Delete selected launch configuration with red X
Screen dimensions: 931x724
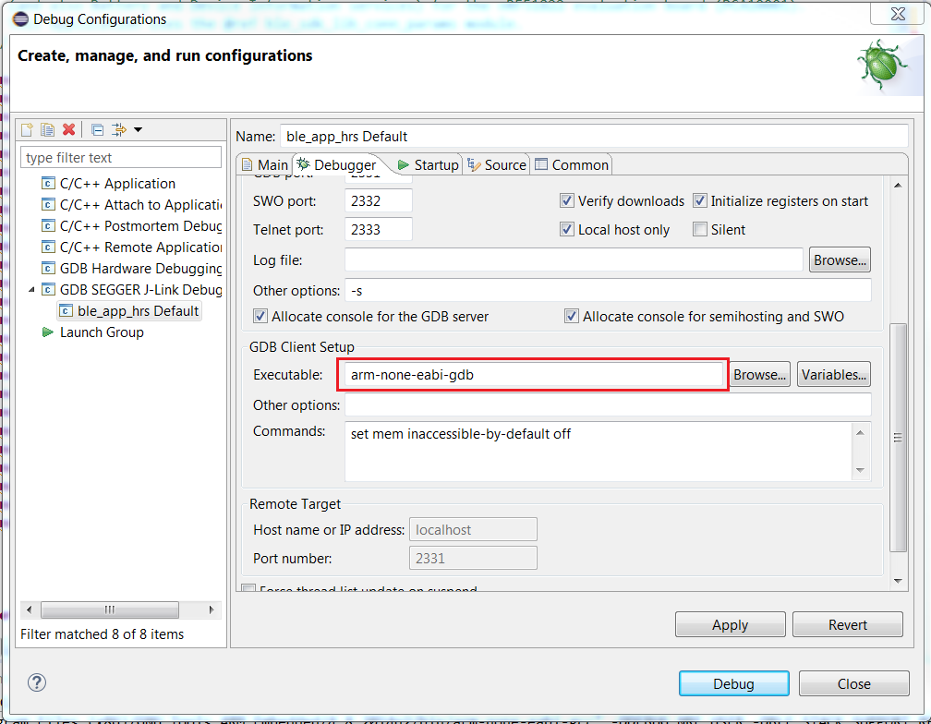coord(69,129)
